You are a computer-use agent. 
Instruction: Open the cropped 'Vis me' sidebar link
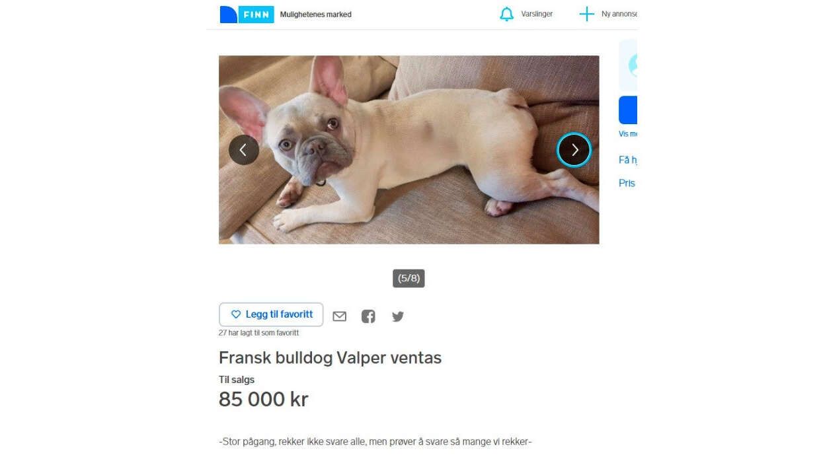pos(628,134)
